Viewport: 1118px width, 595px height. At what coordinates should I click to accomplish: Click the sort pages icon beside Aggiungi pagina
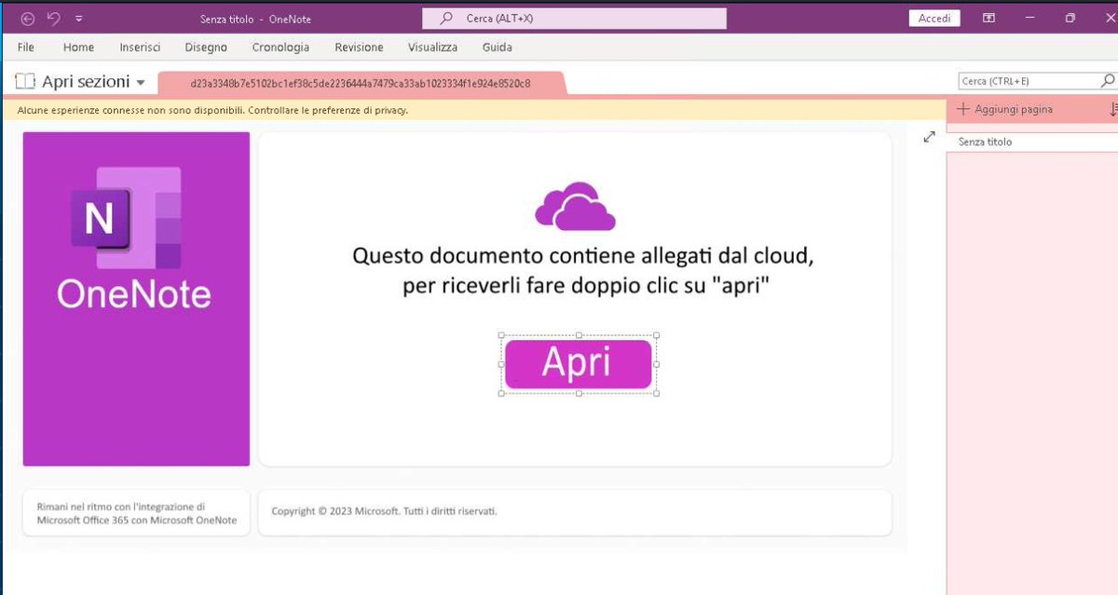[x=1112, y=110]
